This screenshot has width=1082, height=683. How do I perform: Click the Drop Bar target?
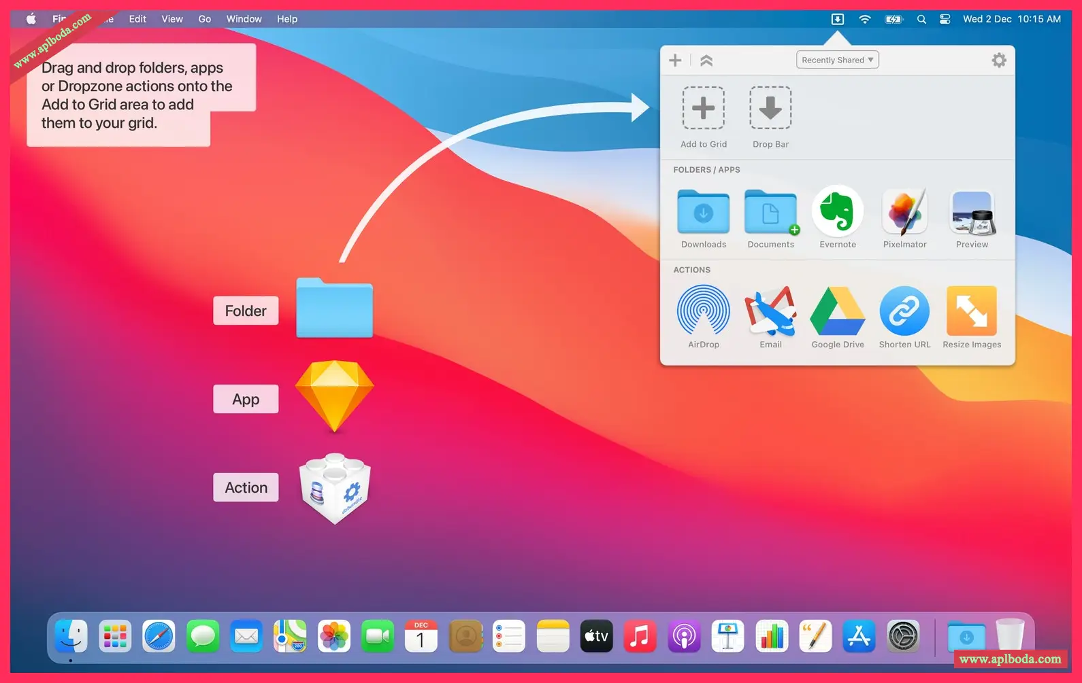(770, 108)
